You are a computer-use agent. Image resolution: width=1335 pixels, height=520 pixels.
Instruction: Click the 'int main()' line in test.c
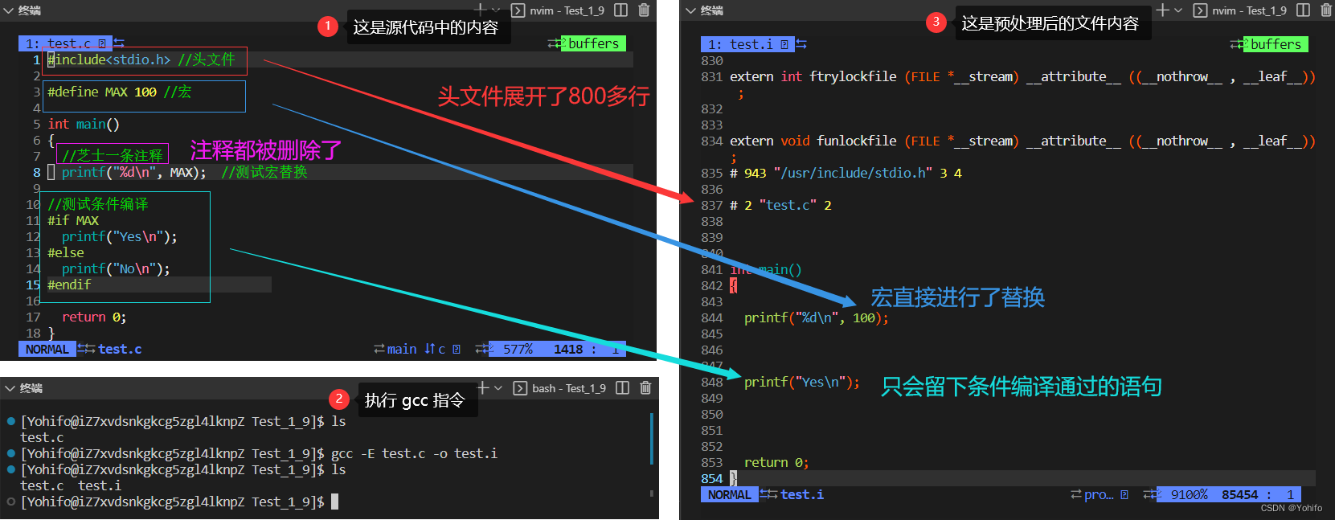84,124
